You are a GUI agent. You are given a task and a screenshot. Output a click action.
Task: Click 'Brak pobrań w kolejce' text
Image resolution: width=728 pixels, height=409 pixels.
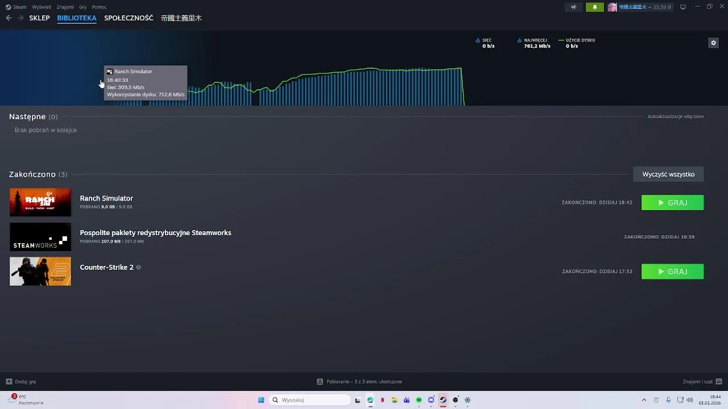pos(45,130)
